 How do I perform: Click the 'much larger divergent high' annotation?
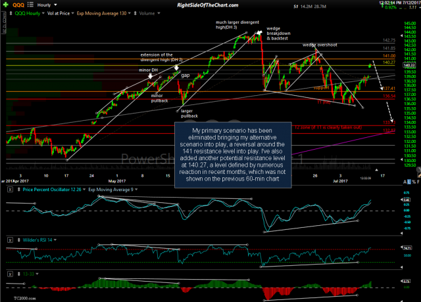point(237,25)
